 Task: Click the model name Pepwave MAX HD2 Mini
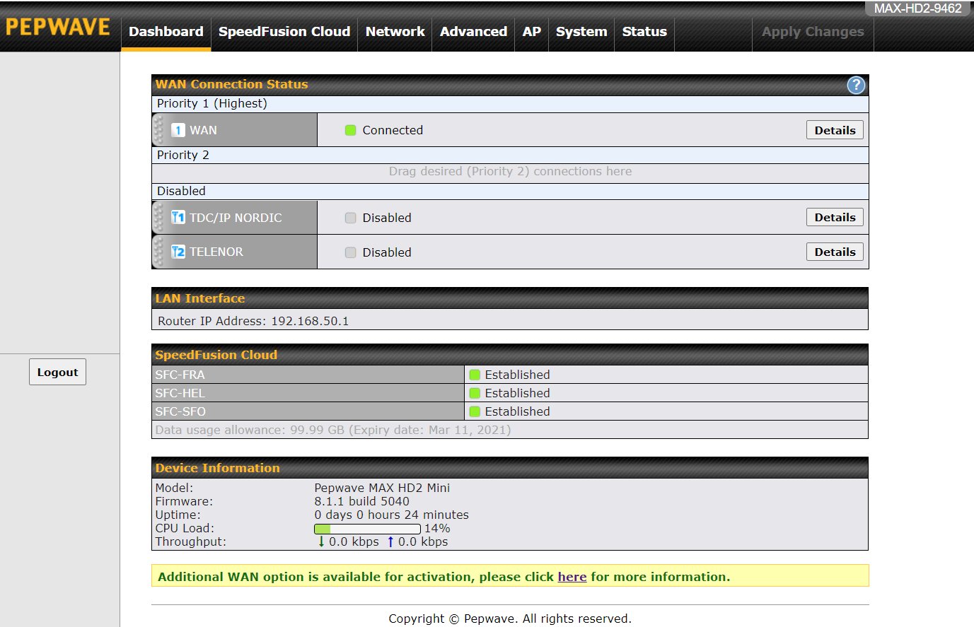pyautogui.click(x=382, y=488)
